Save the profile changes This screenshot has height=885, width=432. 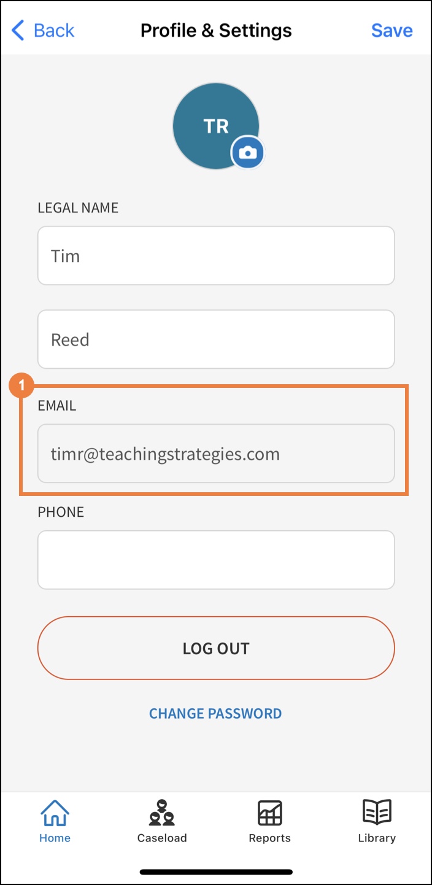coord(391,30)
